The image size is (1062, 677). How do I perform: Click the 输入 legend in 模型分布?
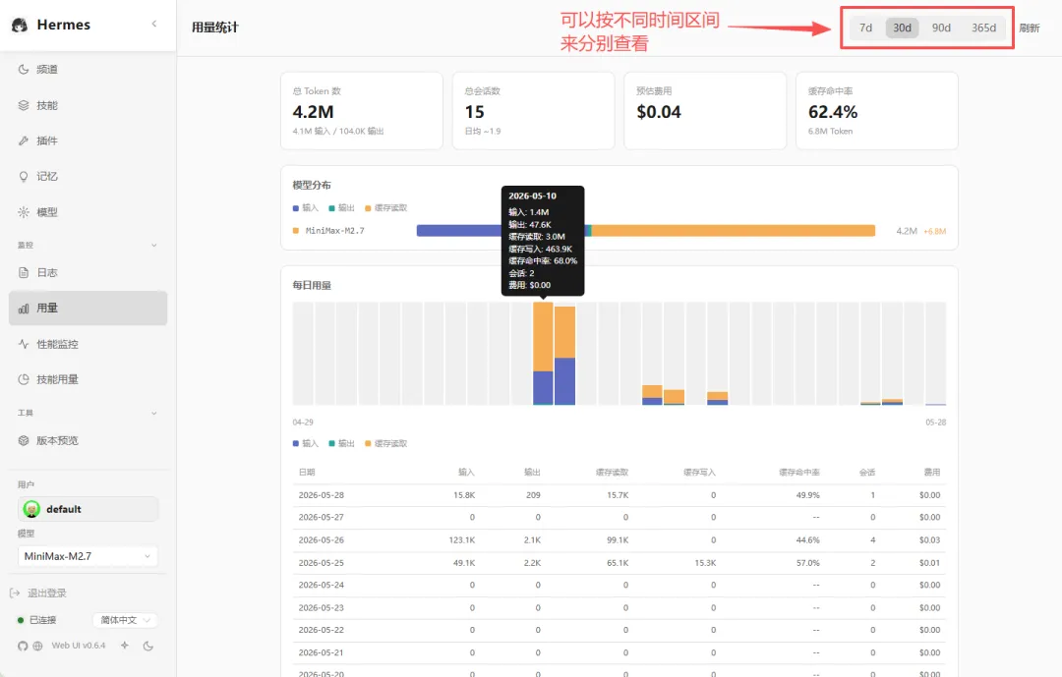click(306, 208)
